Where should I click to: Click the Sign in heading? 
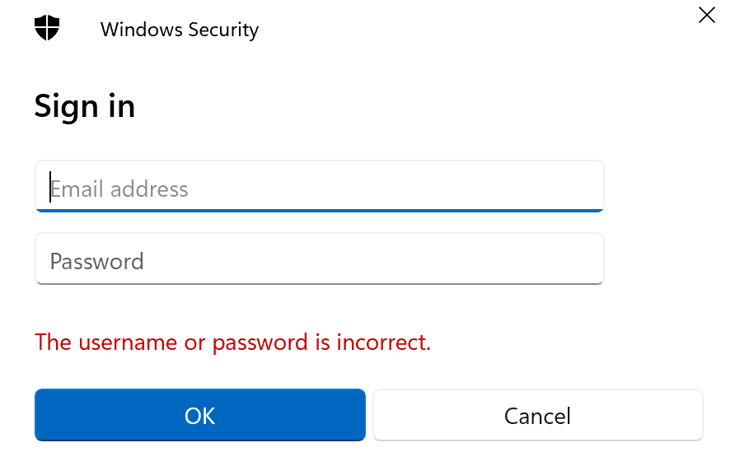coord(84,106)
